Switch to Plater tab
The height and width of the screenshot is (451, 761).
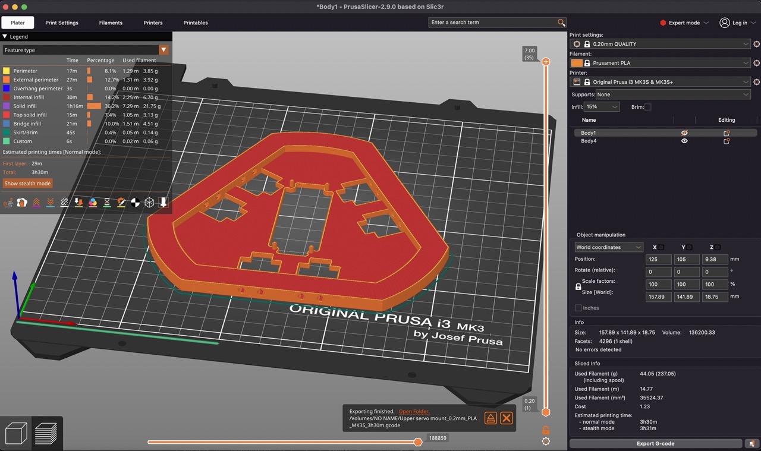coord(18,23)
